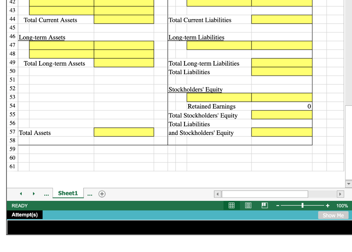Click the 100% zoom level indicator
Viewport: 352px width, 252px height.
tap(342, 206)
